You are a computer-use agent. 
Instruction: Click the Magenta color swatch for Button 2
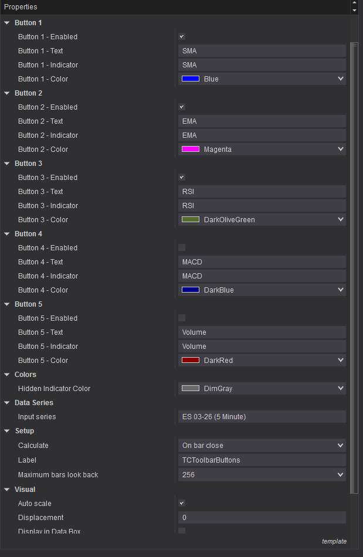coord(191,150)
